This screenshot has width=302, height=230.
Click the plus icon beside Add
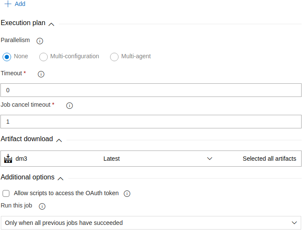(x=8, y=4)
